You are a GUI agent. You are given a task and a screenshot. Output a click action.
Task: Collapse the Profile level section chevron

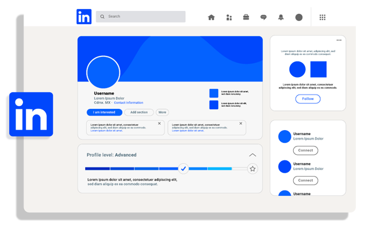click(252, 155)
